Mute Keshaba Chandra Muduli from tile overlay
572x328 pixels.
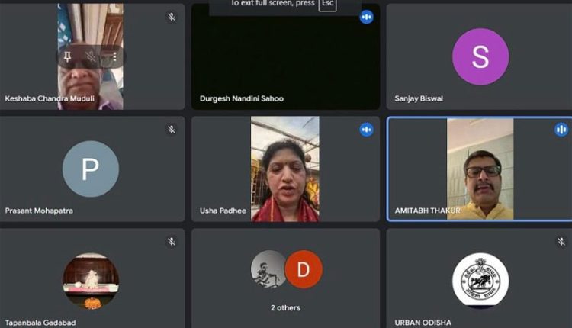click(91, 56)
